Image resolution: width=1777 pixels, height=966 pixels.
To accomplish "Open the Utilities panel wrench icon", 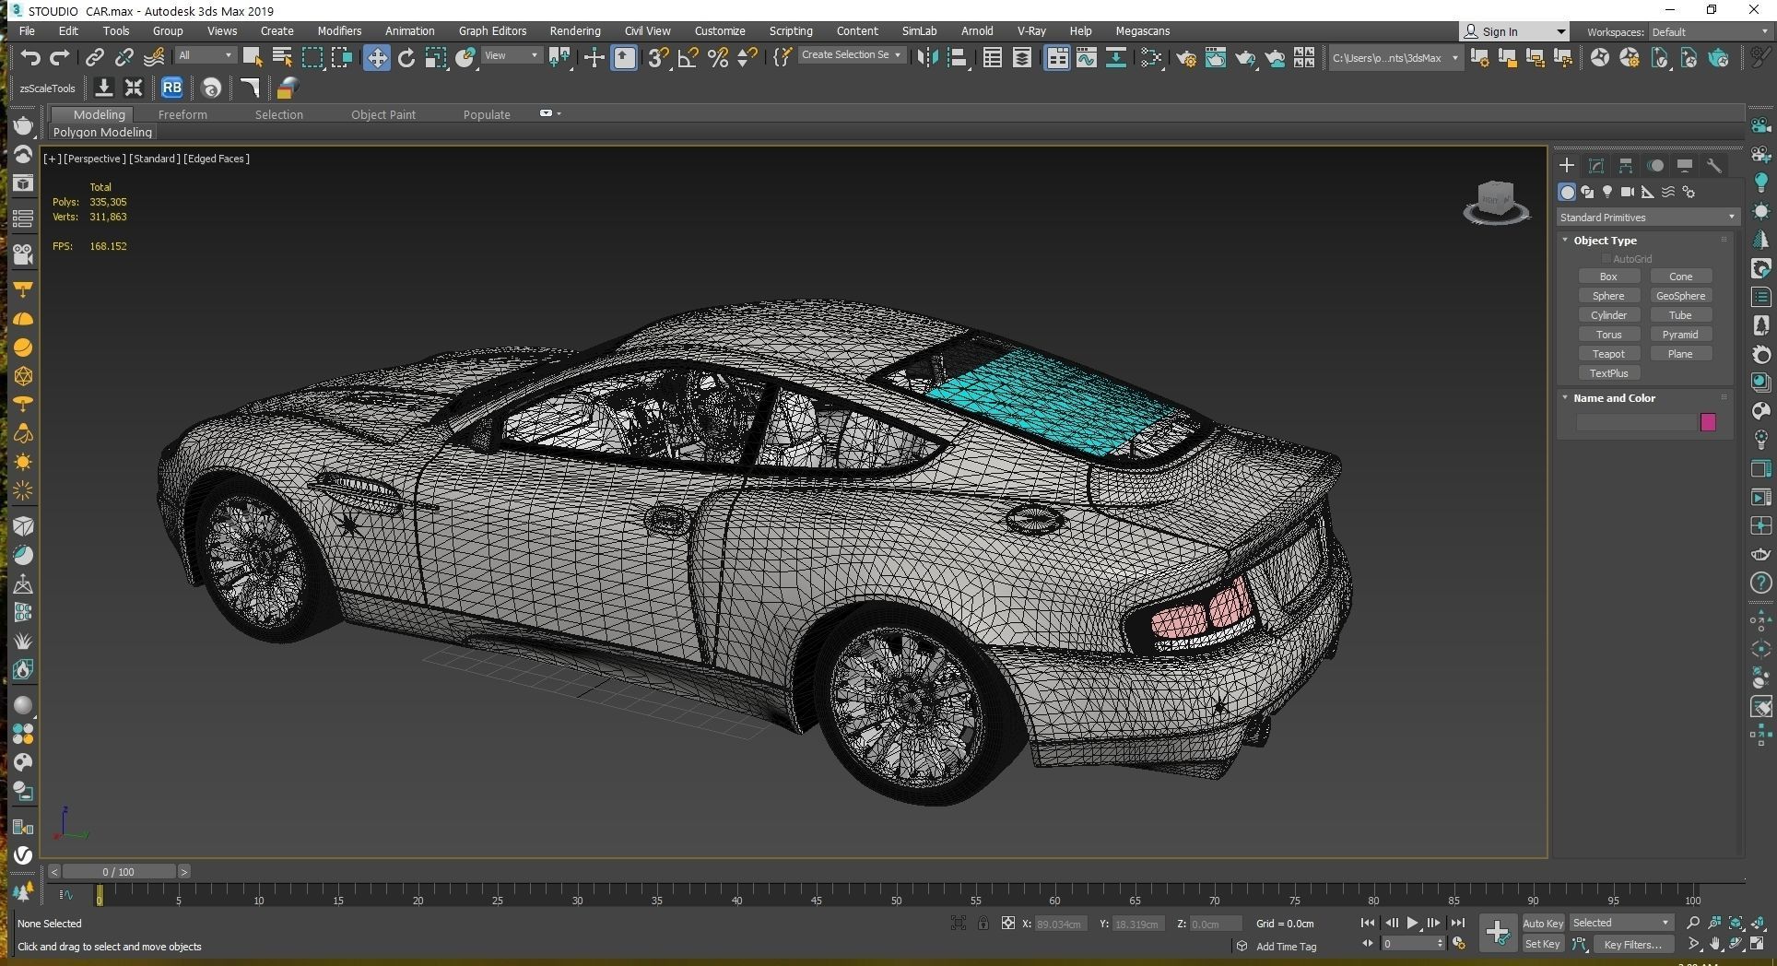I will pyautogui.click(x=1713, y=166).
